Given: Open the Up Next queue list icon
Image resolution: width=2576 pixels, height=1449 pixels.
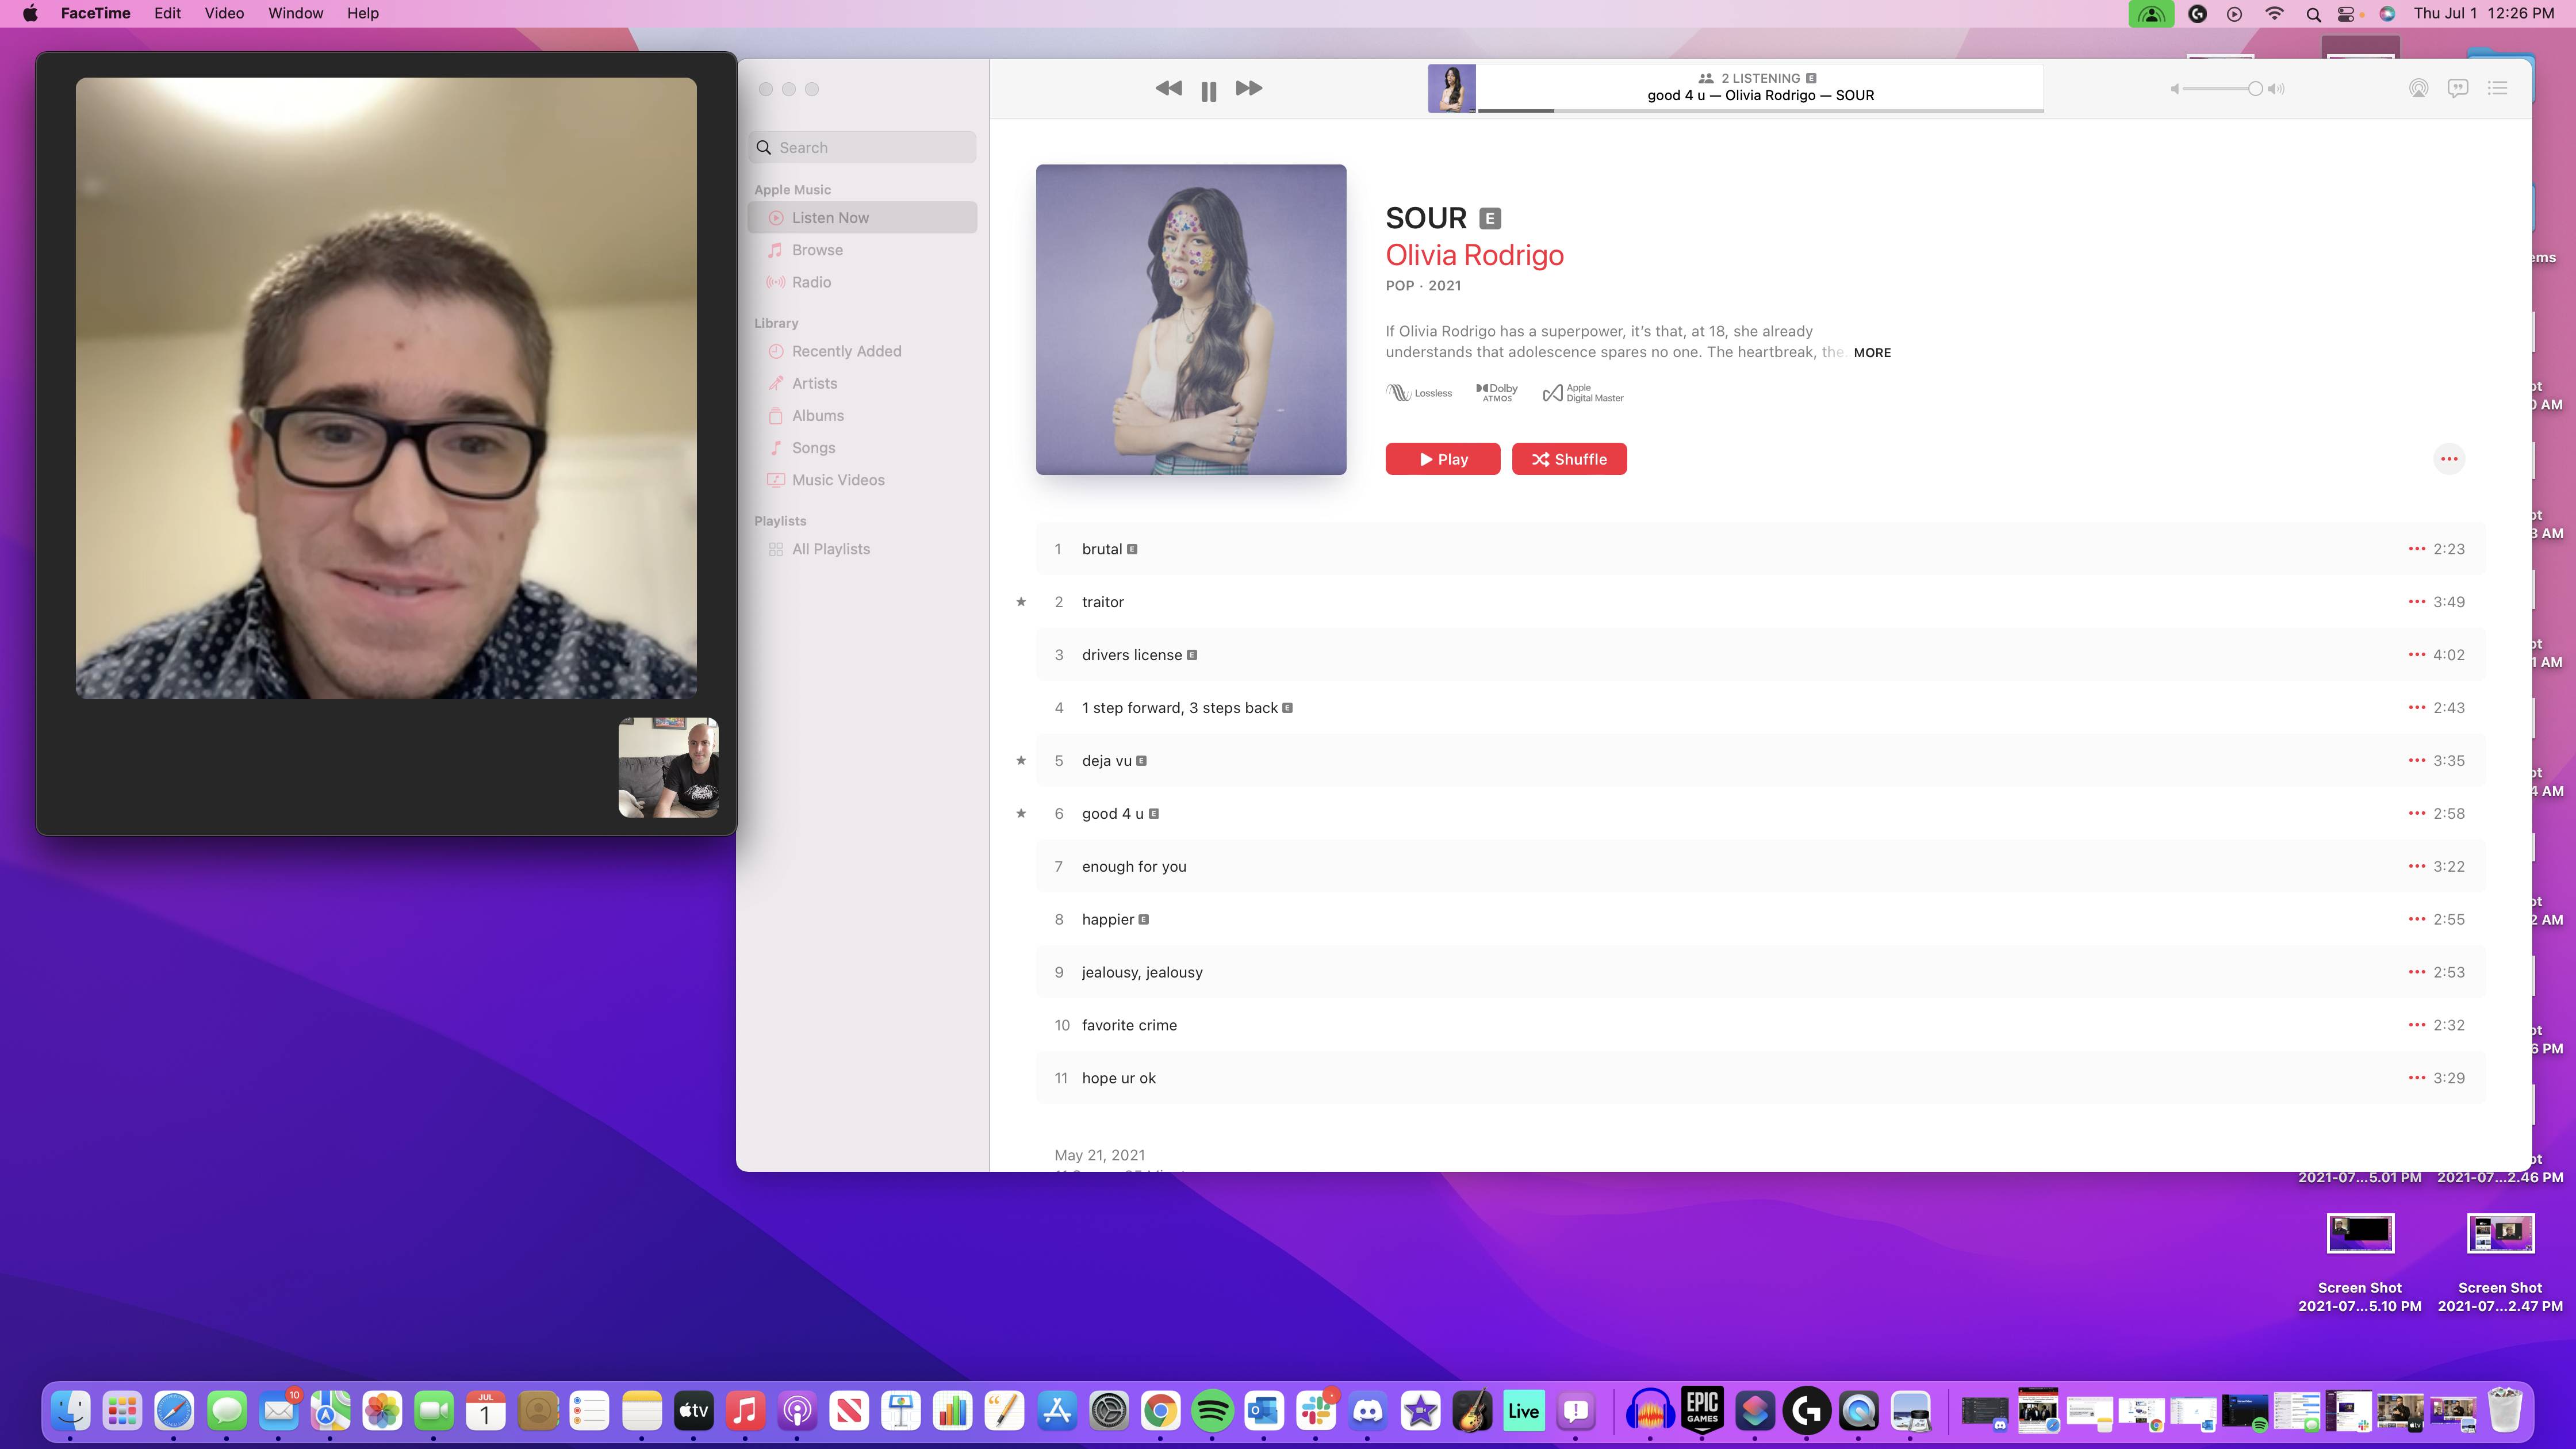Looking at the screenshot, I should click(x=2497, y=89).
